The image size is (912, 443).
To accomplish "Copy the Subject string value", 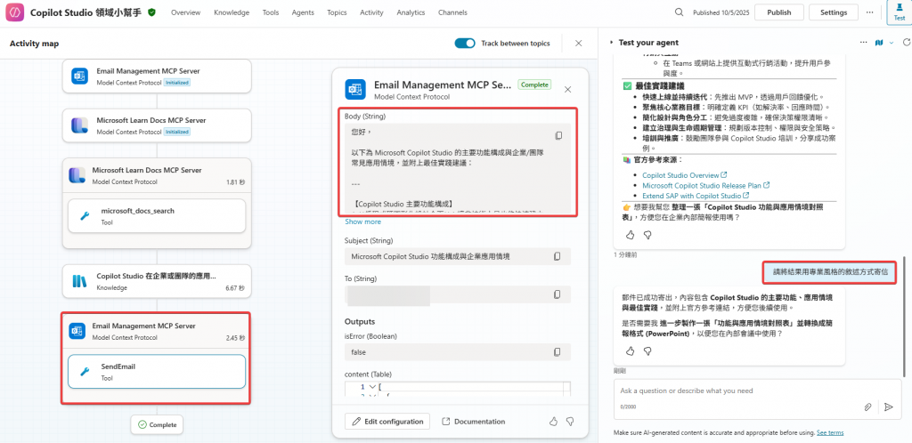I will [558, 256].
